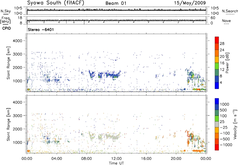
Task: Click the 'Velocity [m s⁻¹]' colorbar label
Action: coord(235,124)
